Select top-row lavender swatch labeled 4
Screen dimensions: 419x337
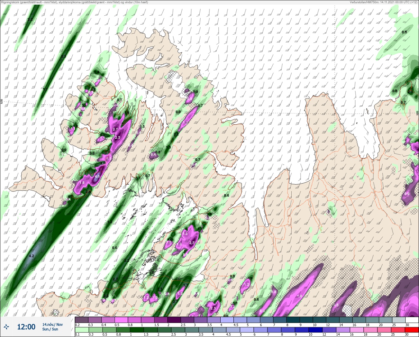click(x=227, y=320)
